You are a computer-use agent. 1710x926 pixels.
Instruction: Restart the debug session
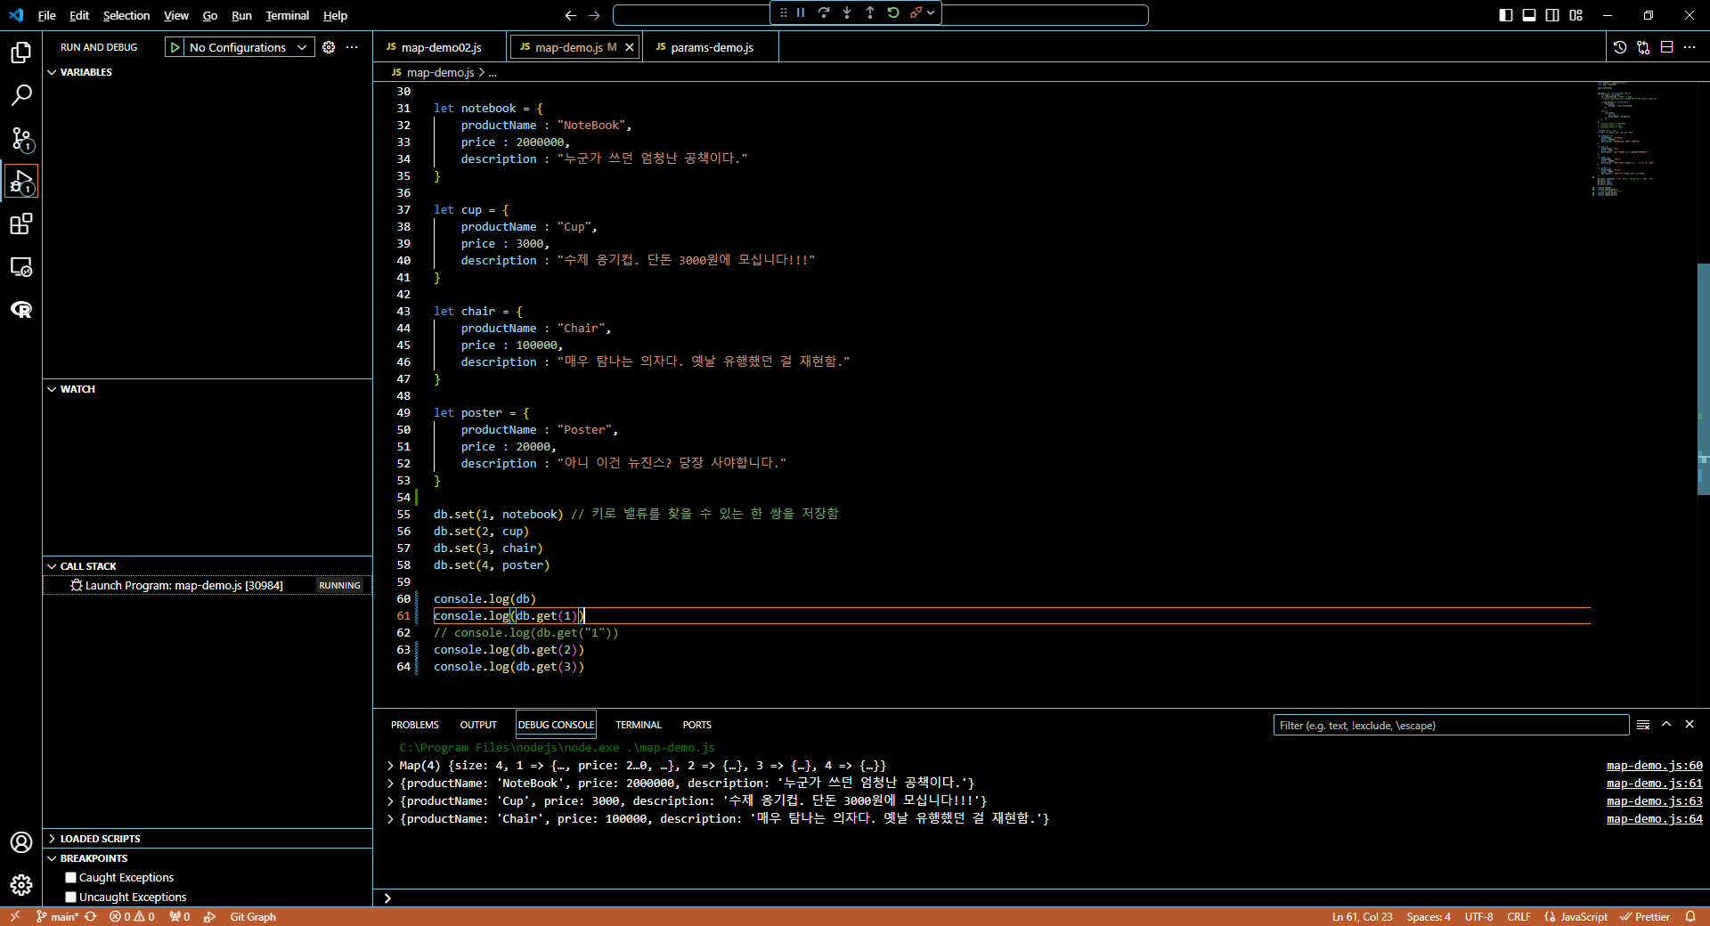point(893,12)
